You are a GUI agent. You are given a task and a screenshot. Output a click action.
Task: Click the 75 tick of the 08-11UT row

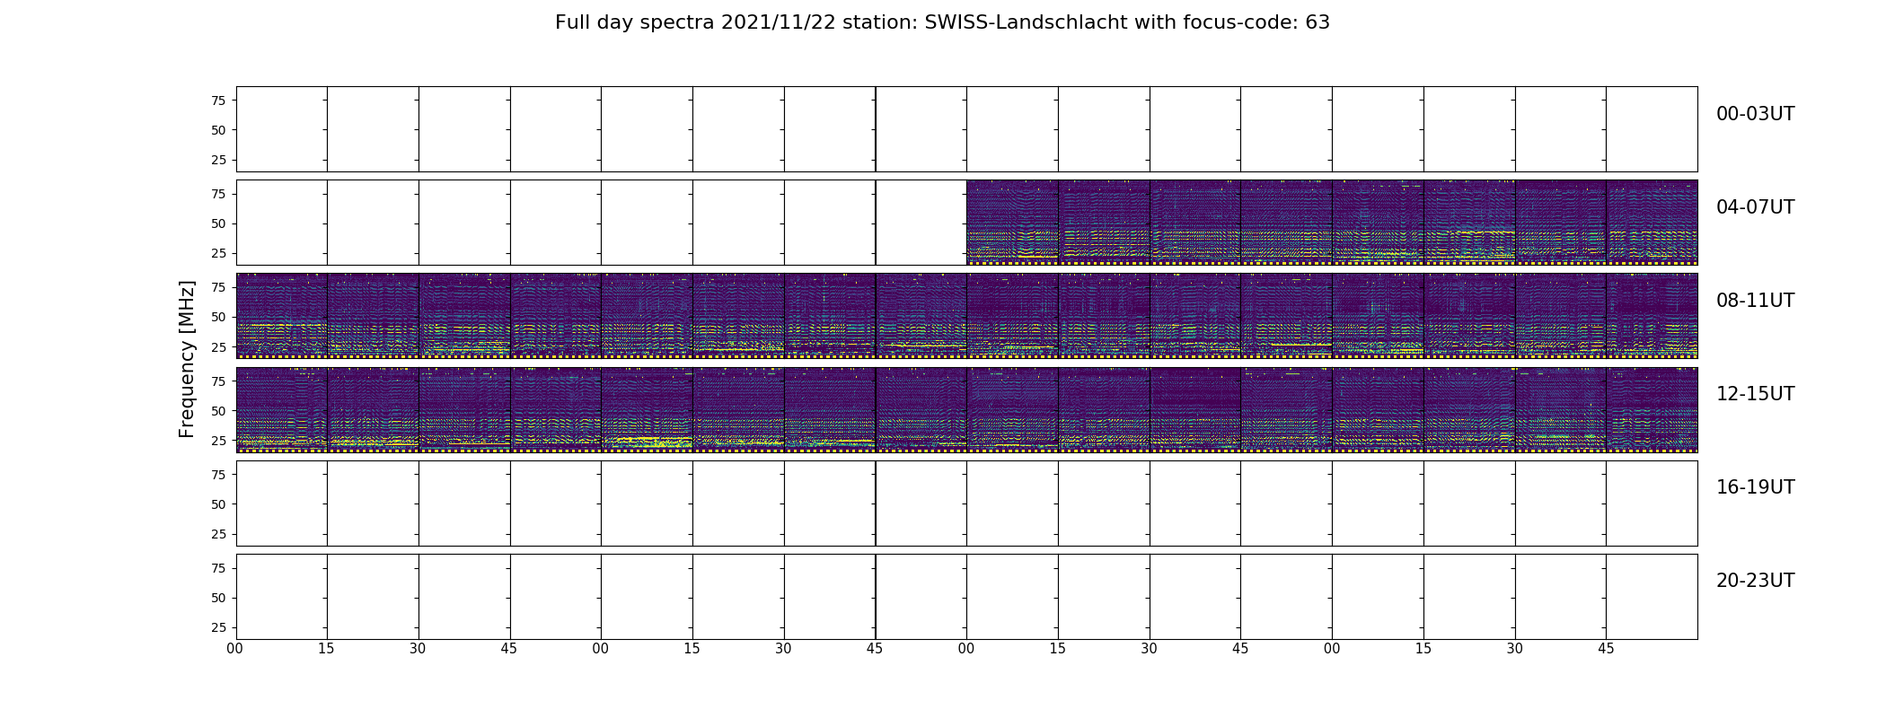tap(218, 287)
